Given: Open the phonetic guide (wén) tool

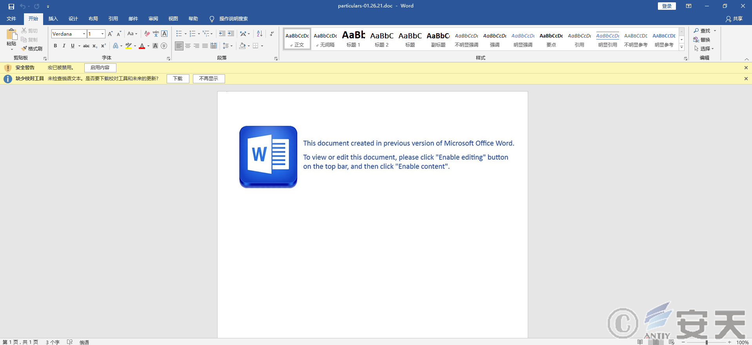Looking at the screenshot, I should (156, 34).
